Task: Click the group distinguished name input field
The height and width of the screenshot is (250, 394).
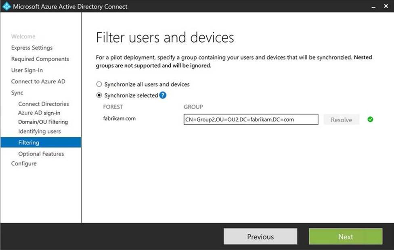Action: (x=250, y=120)
